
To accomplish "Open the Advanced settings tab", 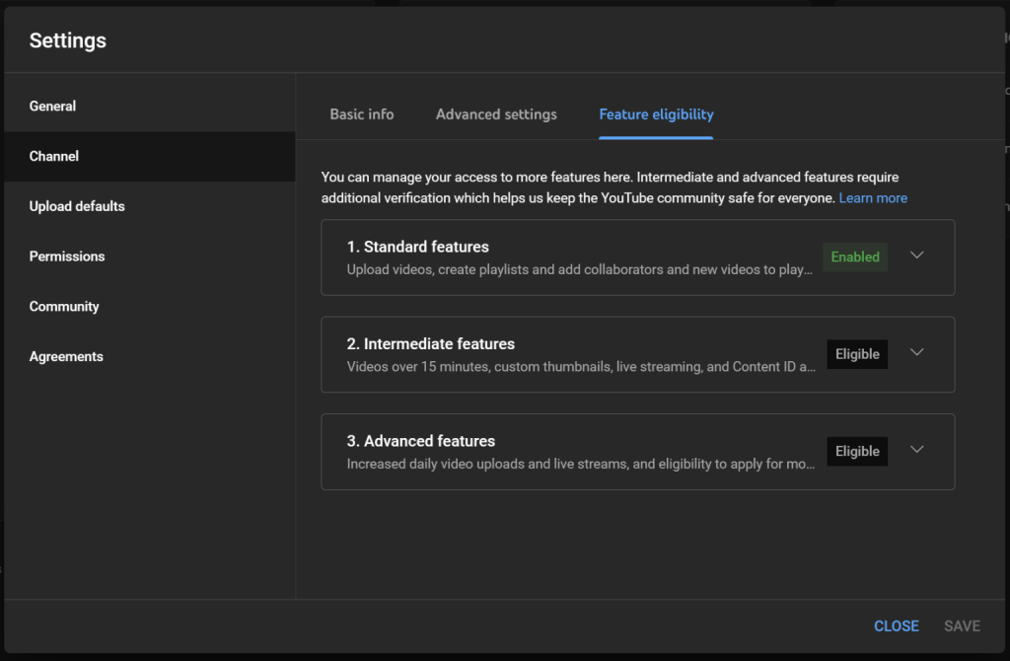I will coord(496,114).
